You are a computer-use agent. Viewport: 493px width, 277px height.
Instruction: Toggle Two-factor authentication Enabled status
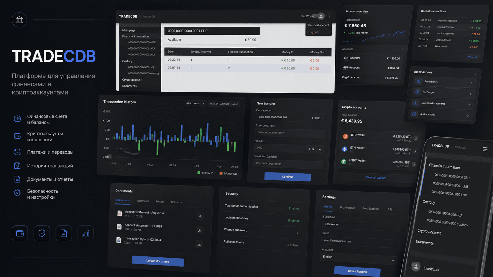(294, 208)
